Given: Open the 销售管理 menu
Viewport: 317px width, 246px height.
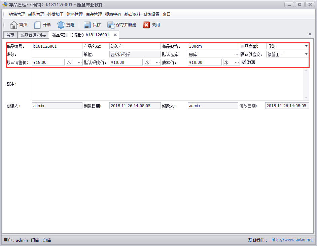Looking at the screenshot, I should tap(17, 14).
